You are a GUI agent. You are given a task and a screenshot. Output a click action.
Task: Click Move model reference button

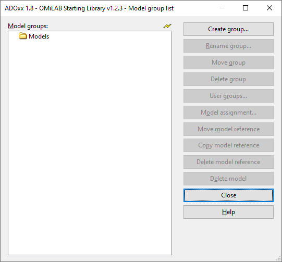[228, 129]
